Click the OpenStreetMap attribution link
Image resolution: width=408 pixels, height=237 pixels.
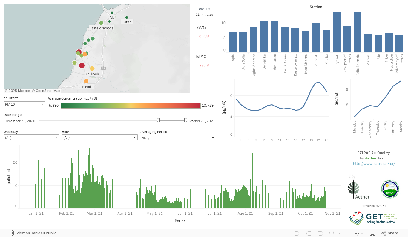46,91
